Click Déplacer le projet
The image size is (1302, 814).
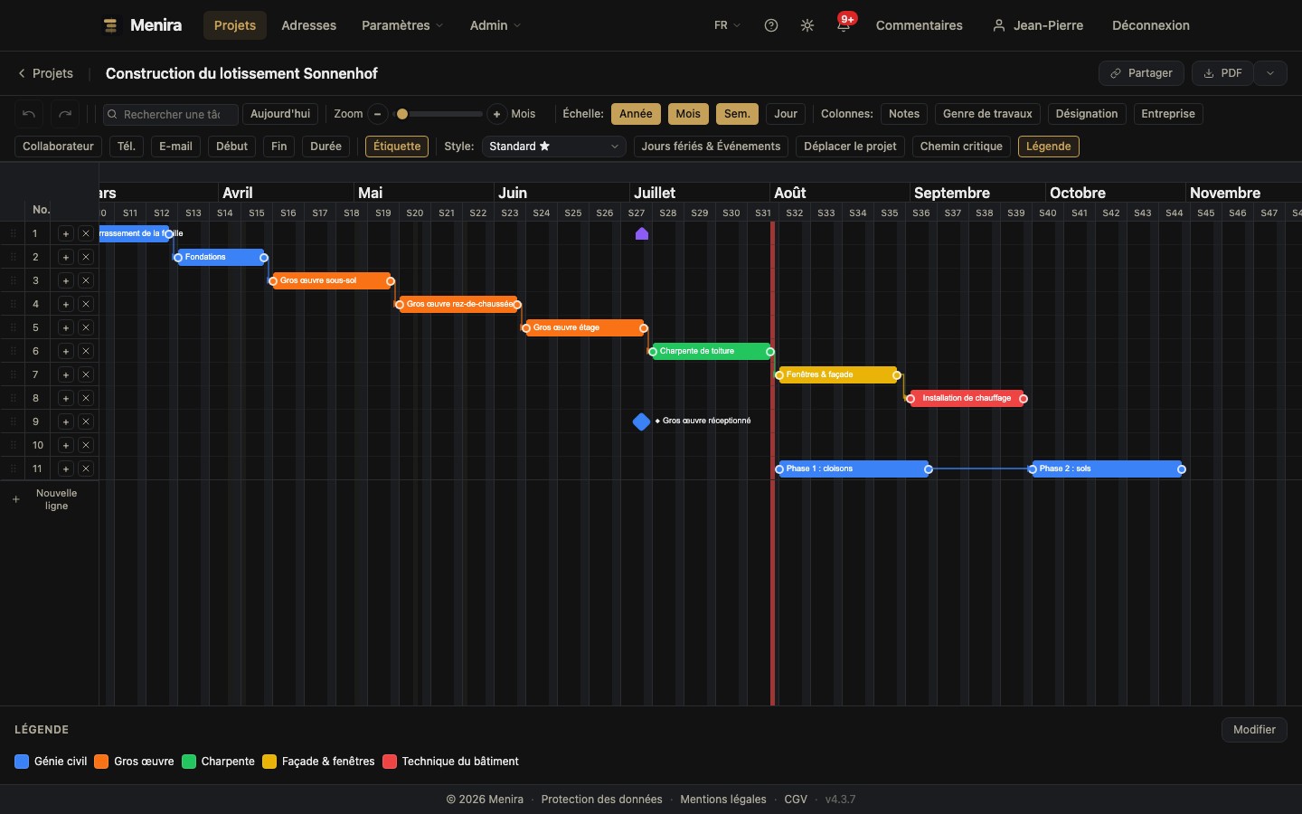click(x=850, y=147)
